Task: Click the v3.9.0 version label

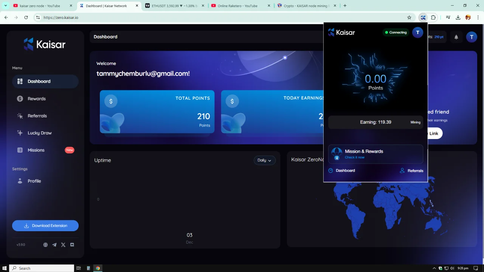Action: point(21,245)
